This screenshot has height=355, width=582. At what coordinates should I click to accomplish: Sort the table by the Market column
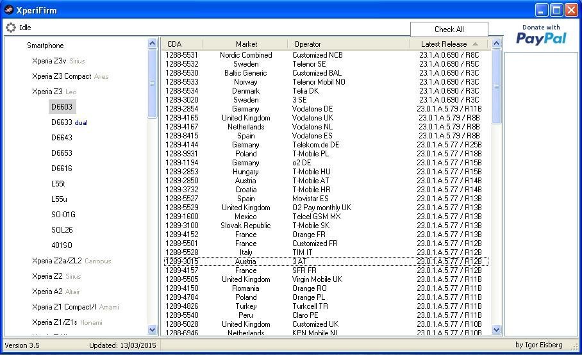point(245,44)
